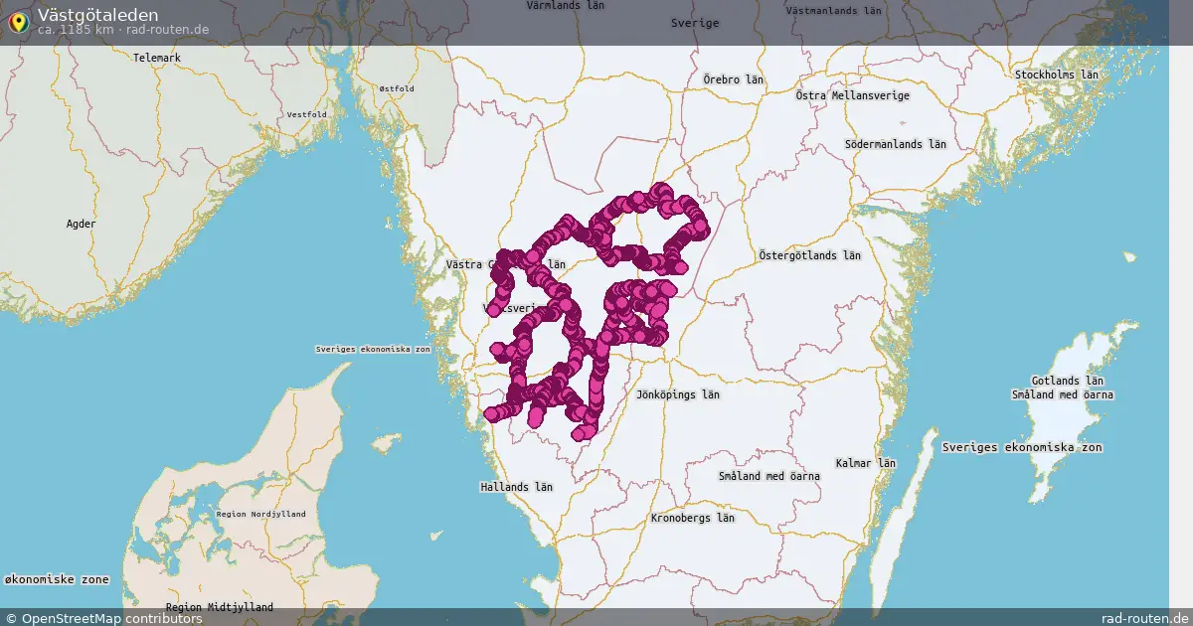Click 'Sveriges ekonomiska zon' label east of Öland
The height and width of the screenshot is (626, 1193).
click(x=1022, y=447)
